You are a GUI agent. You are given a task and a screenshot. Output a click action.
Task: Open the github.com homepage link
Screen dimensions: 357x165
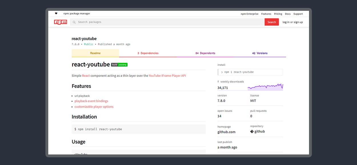[x=226, y=132]
